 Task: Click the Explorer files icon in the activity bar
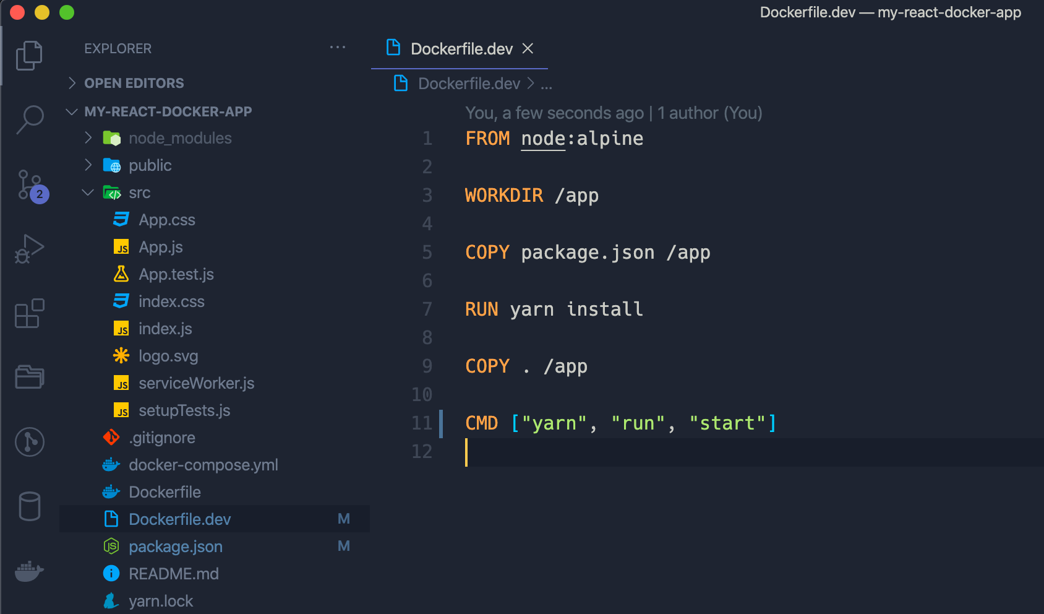[29, 54]
